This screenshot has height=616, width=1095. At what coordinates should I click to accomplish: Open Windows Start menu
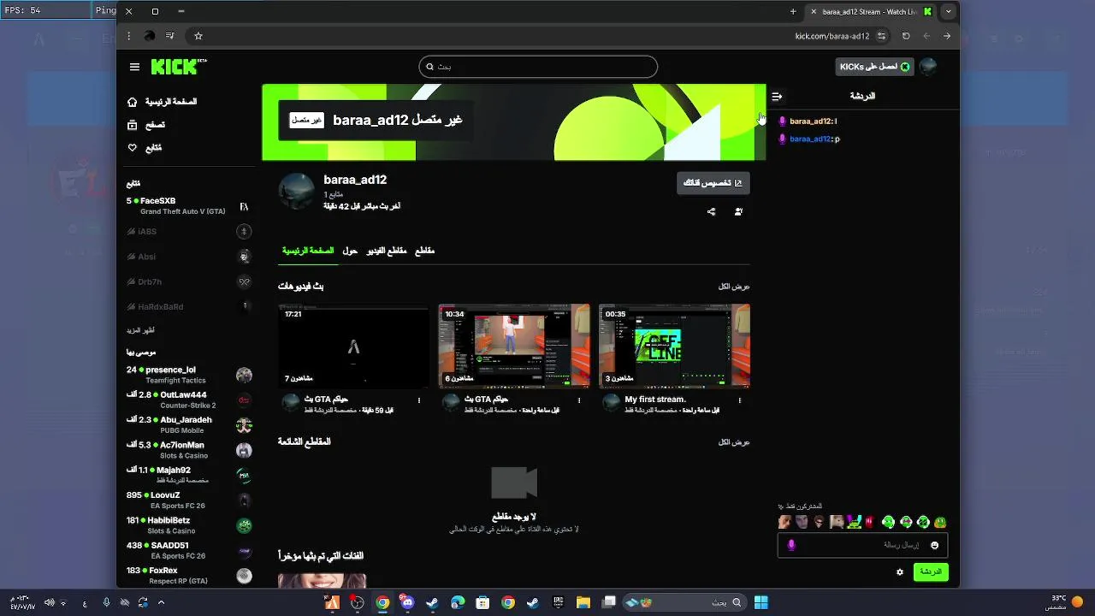click(x=761, y=603)
